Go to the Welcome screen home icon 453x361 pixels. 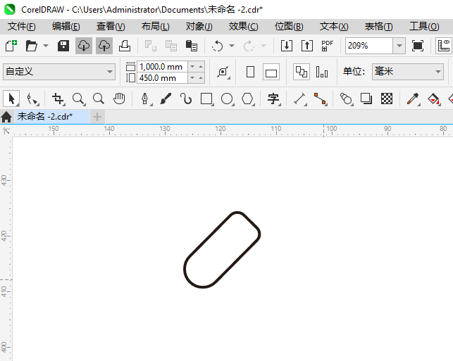(x=6, y=117)
